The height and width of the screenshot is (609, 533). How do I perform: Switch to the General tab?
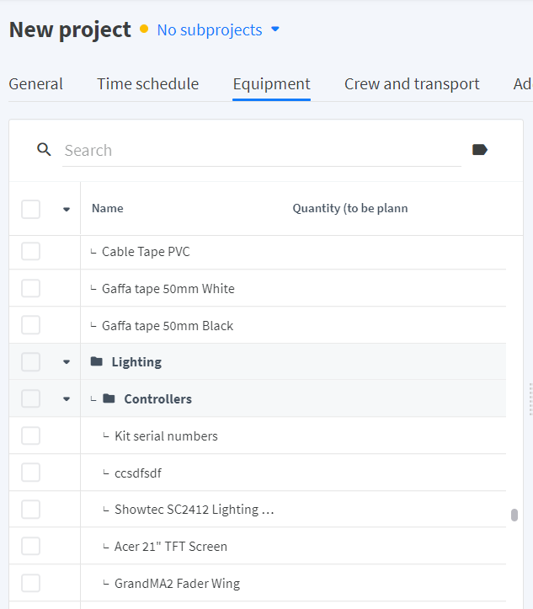tap(35, 84)
